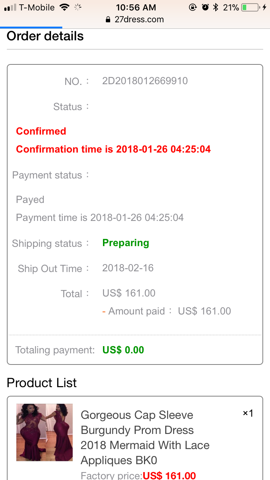270x480 pixels.
Task: Tap the alarm clock status icon
Action: pos(205,7)
